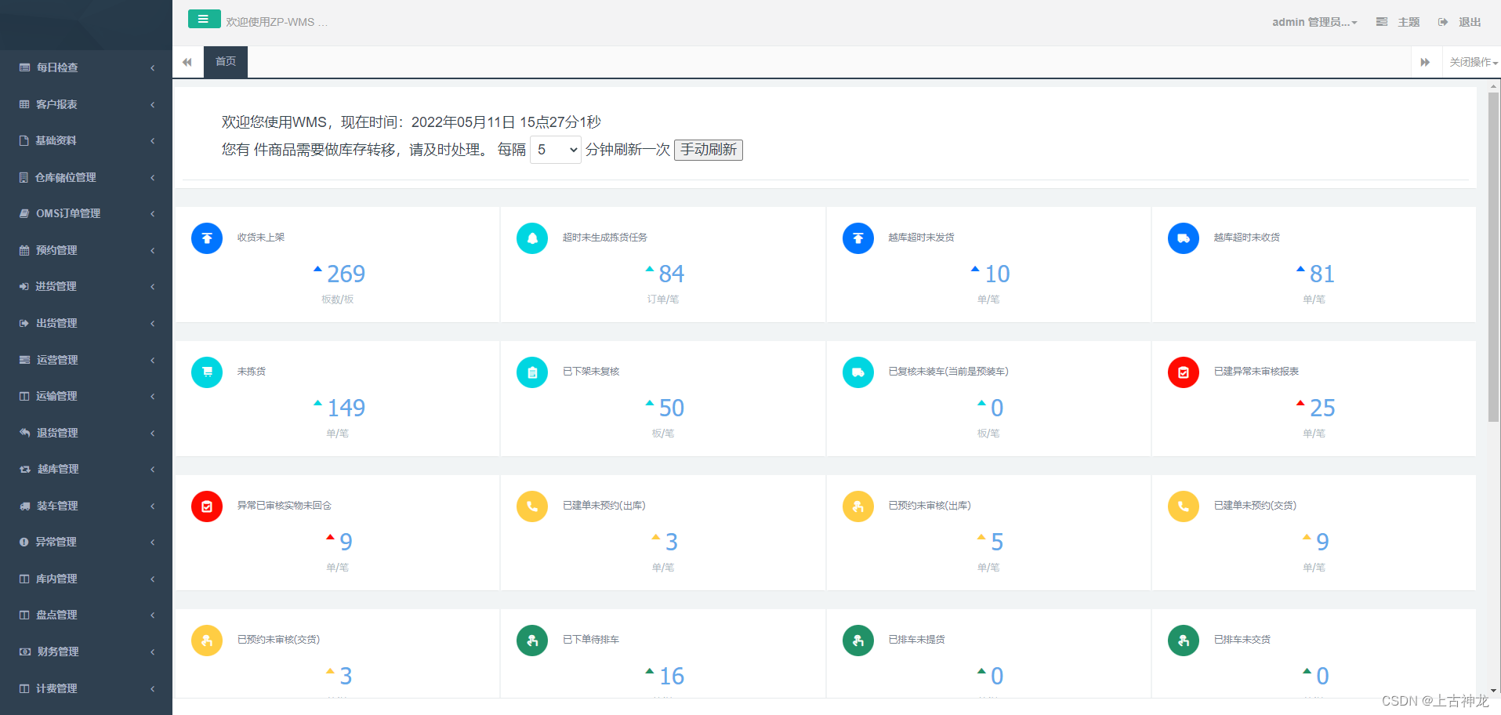Click the 越库超时未发货 upload icon

click(x=858, y=238)
